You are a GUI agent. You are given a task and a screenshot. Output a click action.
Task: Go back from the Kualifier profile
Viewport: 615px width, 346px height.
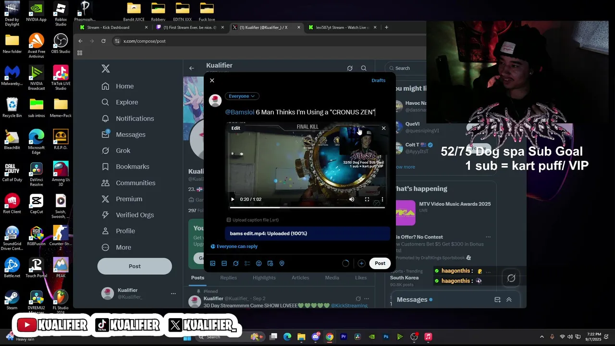pos(192,68)
